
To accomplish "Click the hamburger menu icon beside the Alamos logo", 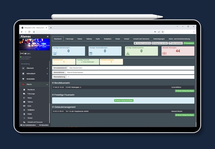I will coord(48,37).
